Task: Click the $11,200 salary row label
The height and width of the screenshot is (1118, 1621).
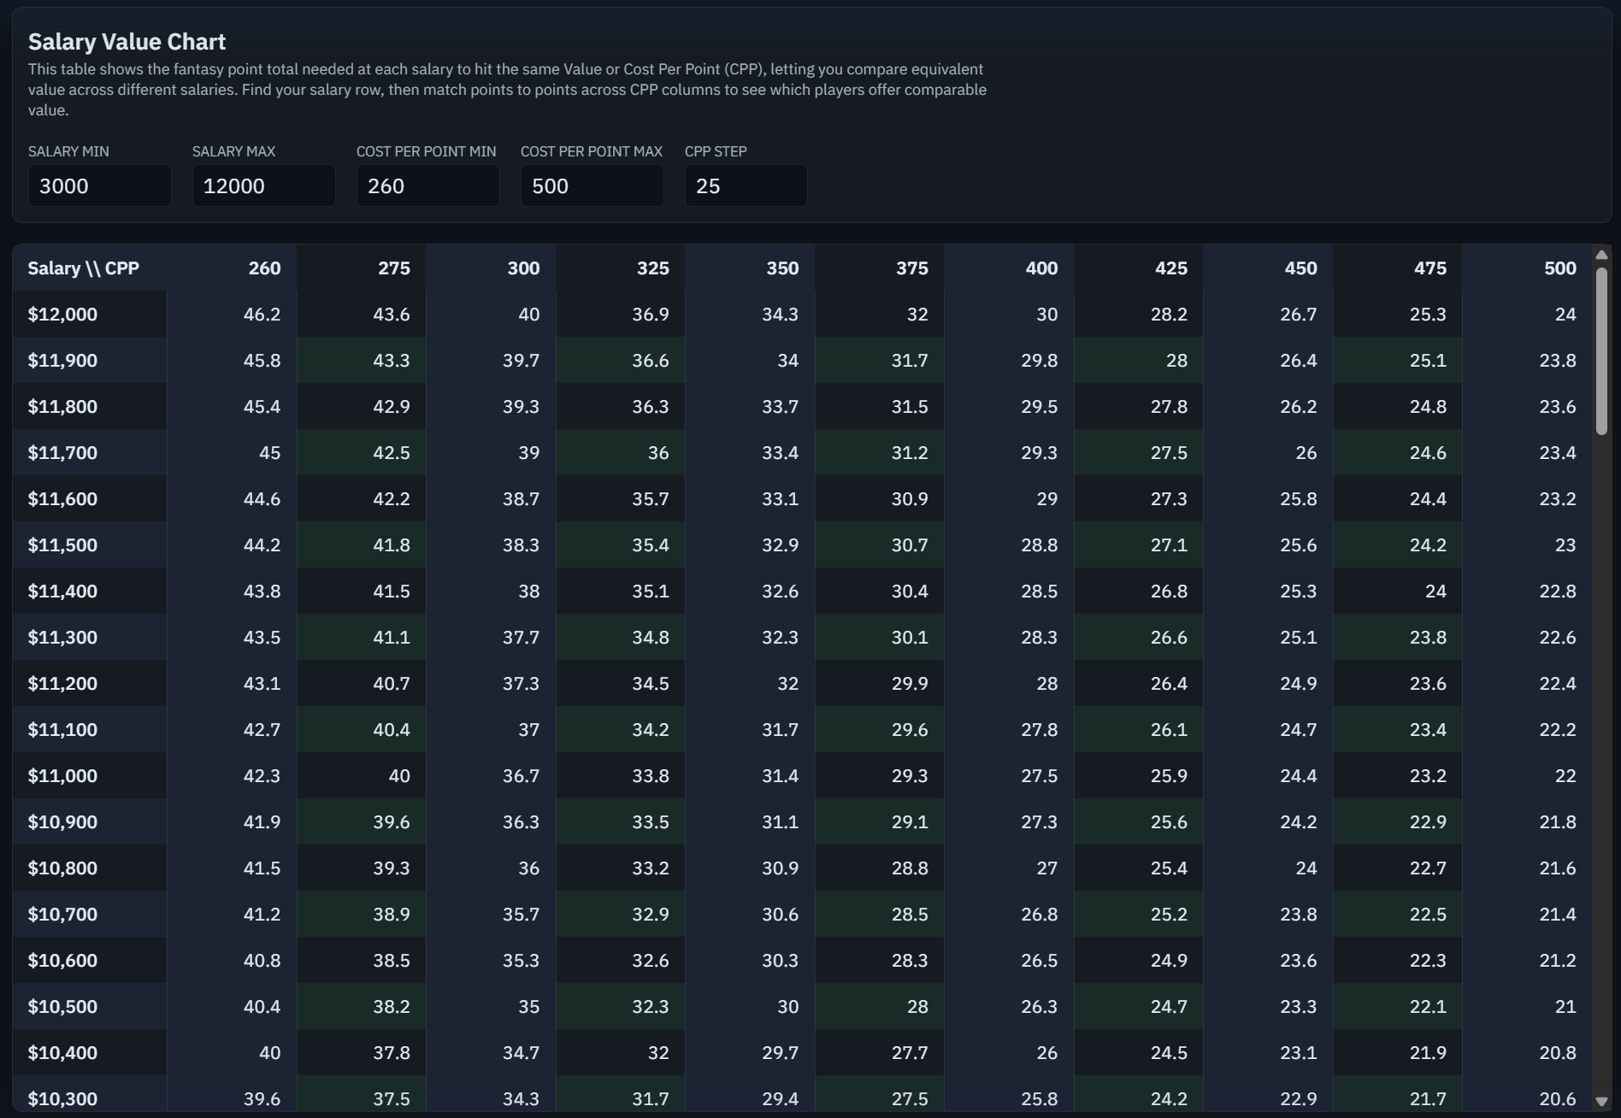Action: point(90,683)
